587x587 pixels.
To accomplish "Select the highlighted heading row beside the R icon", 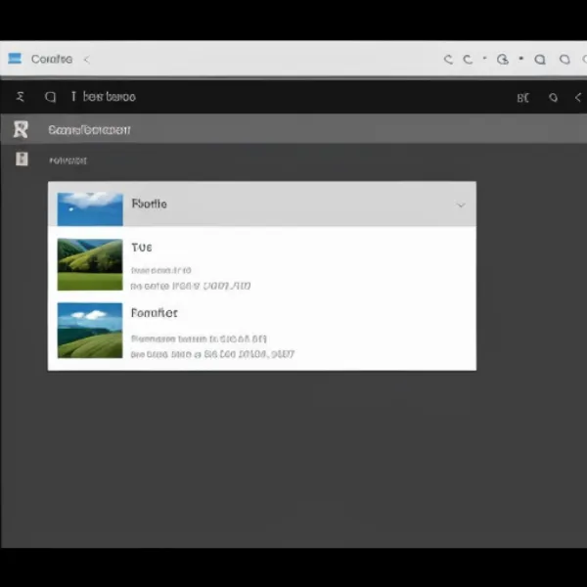I will click(x=90, y=129).
